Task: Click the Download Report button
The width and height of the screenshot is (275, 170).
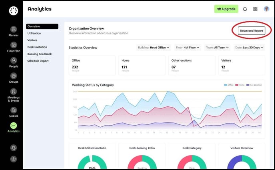Action: (x=251, y=31)
